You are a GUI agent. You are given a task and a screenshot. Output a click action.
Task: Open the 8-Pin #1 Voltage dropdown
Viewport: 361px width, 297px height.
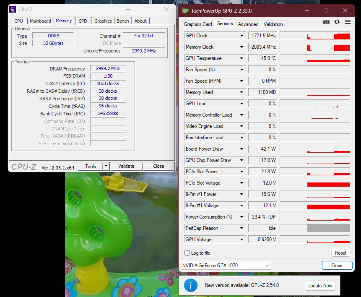(x=242, y=206)
